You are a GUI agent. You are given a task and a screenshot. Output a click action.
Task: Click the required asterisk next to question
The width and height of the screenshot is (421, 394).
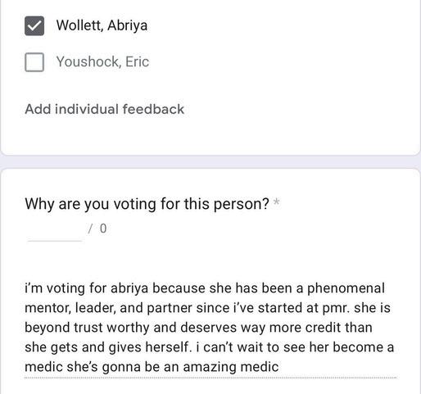277,202
